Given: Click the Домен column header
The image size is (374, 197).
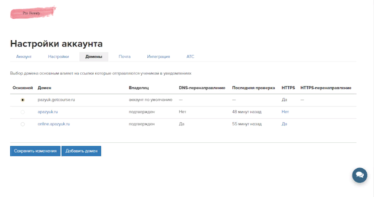Looking at the screenshot, I should coord(45,88).
